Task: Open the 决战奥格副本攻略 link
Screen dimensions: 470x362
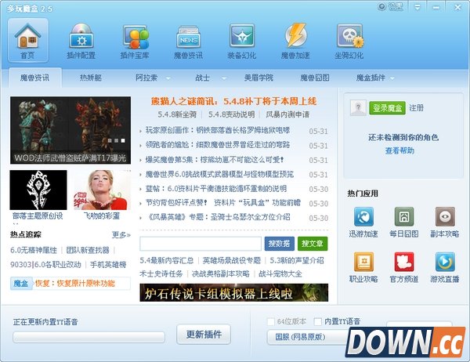Action: pos(221,273)
